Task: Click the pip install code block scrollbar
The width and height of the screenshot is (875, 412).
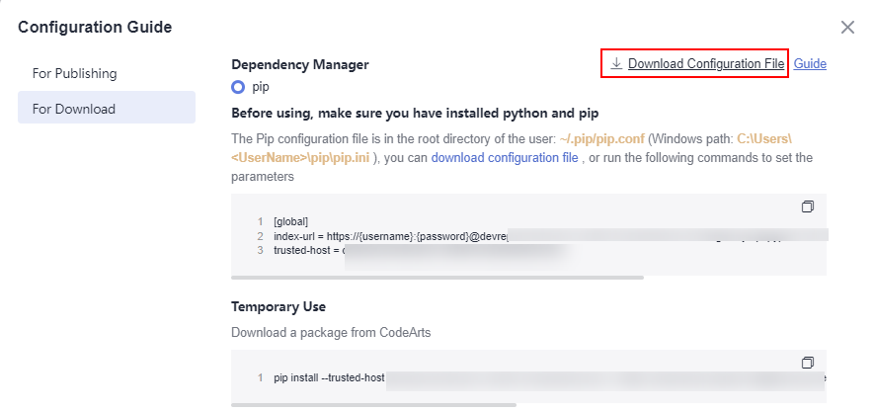Action: [373, 405]
